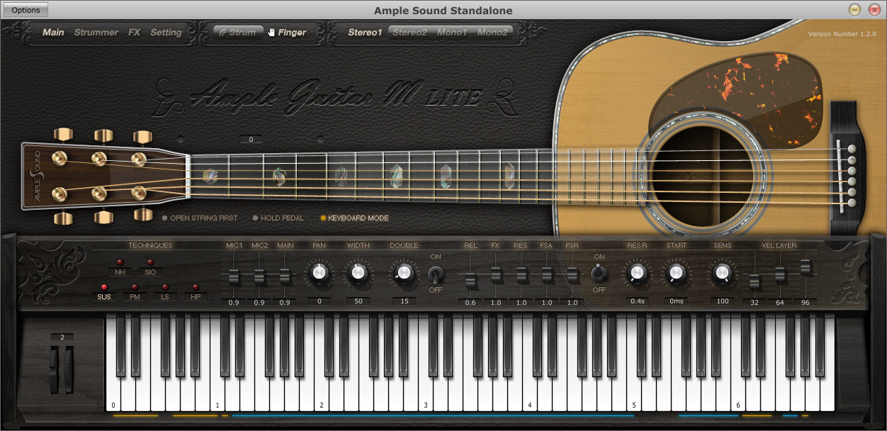Toggle KEYBOARD MODE indicator
887x431 pixels.
click(x=354, y=218)
